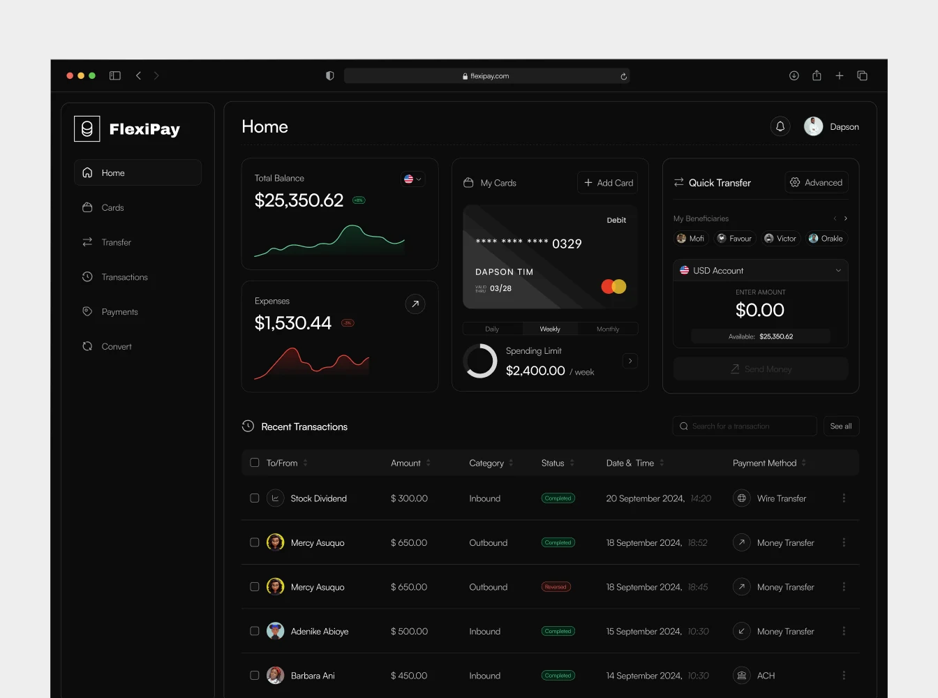This screenshot has width=938, height=698.
Task: Check the Completed Mercy Asuquo row checkbox
Action: [255, 542]
